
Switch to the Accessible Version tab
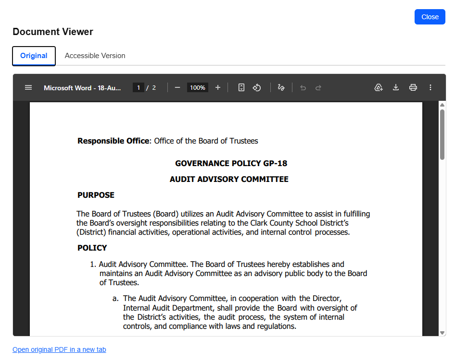[95, 56]
